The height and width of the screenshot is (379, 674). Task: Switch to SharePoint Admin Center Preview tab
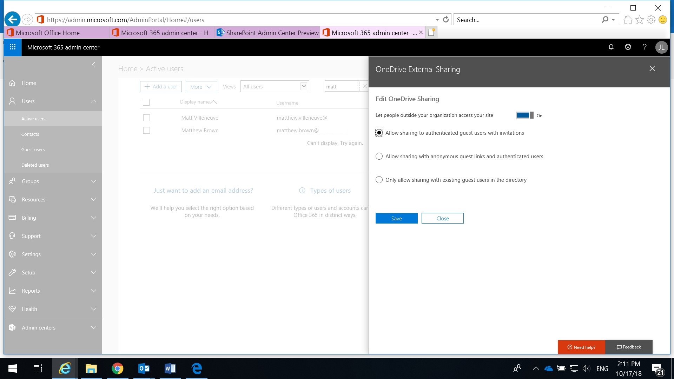point(267,33)
